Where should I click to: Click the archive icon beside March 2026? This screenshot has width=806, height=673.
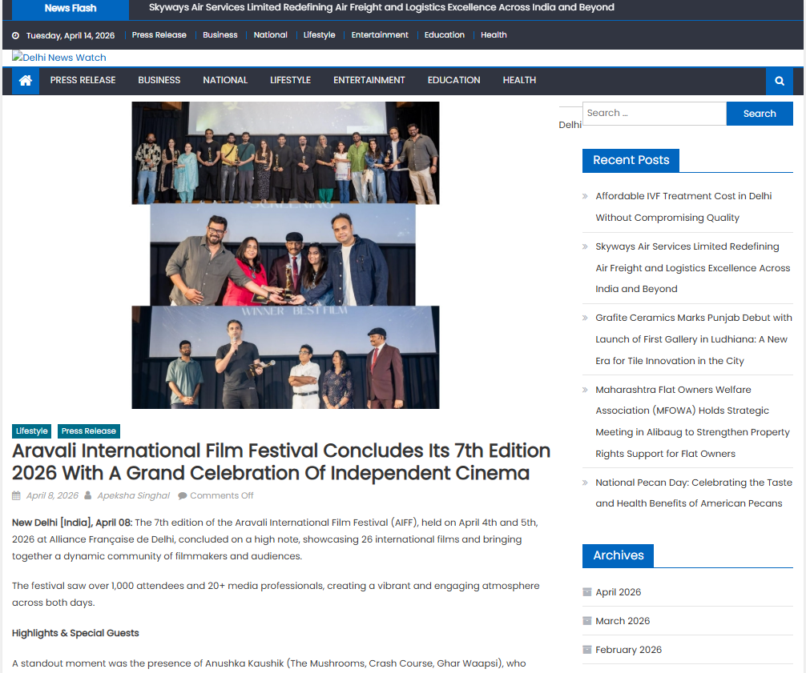point(587,621)
